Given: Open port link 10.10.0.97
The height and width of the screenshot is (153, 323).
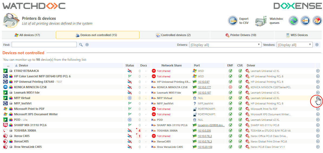Looking at the screenshot, I should (x=204, y=82).
